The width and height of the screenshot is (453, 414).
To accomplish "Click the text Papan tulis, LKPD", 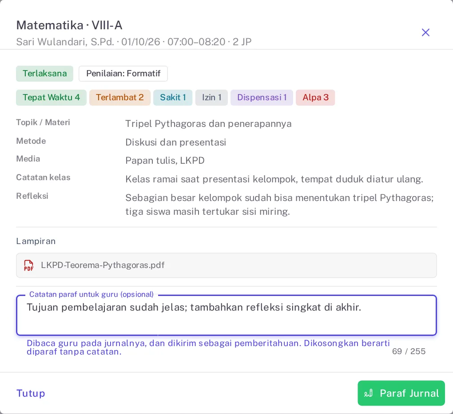I will (165, 161).
